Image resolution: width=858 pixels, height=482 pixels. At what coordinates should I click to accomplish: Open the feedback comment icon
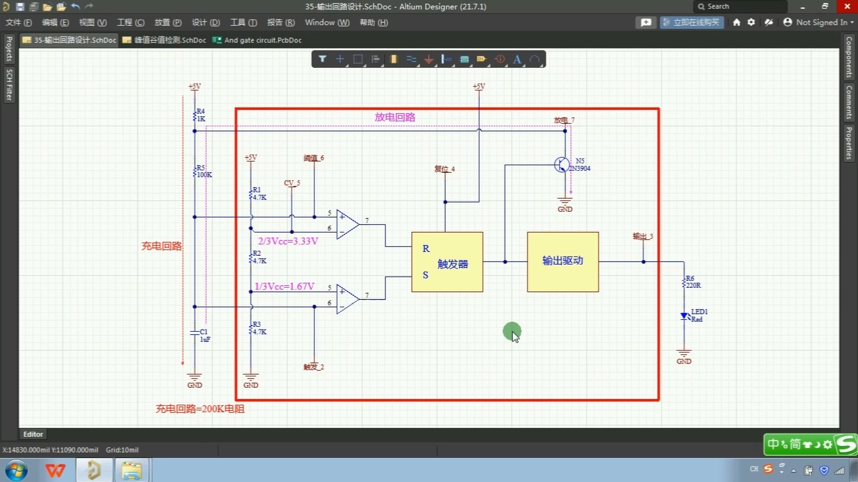point(646,22)
